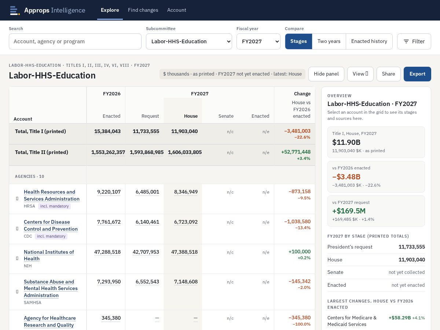Screen dimensions: 440x330
Task: Click the Title II request value 1,593,868,985
Action: [147, 152]
